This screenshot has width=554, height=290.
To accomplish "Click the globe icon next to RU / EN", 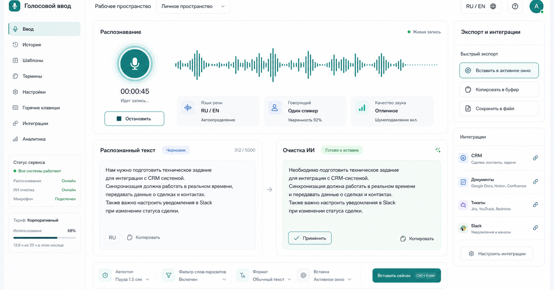I will (x=493, y=6).
